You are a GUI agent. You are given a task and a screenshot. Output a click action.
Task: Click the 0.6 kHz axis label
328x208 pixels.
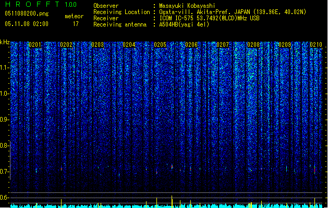point(4,198)
